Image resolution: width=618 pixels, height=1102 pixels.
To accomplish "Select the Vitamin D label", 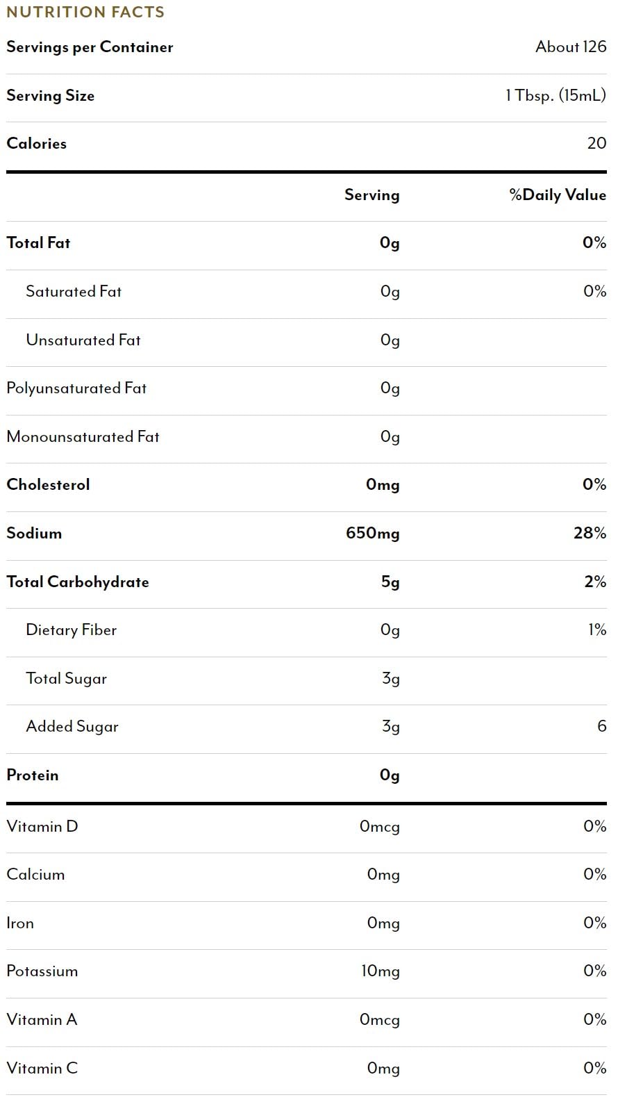I will 42,826.
